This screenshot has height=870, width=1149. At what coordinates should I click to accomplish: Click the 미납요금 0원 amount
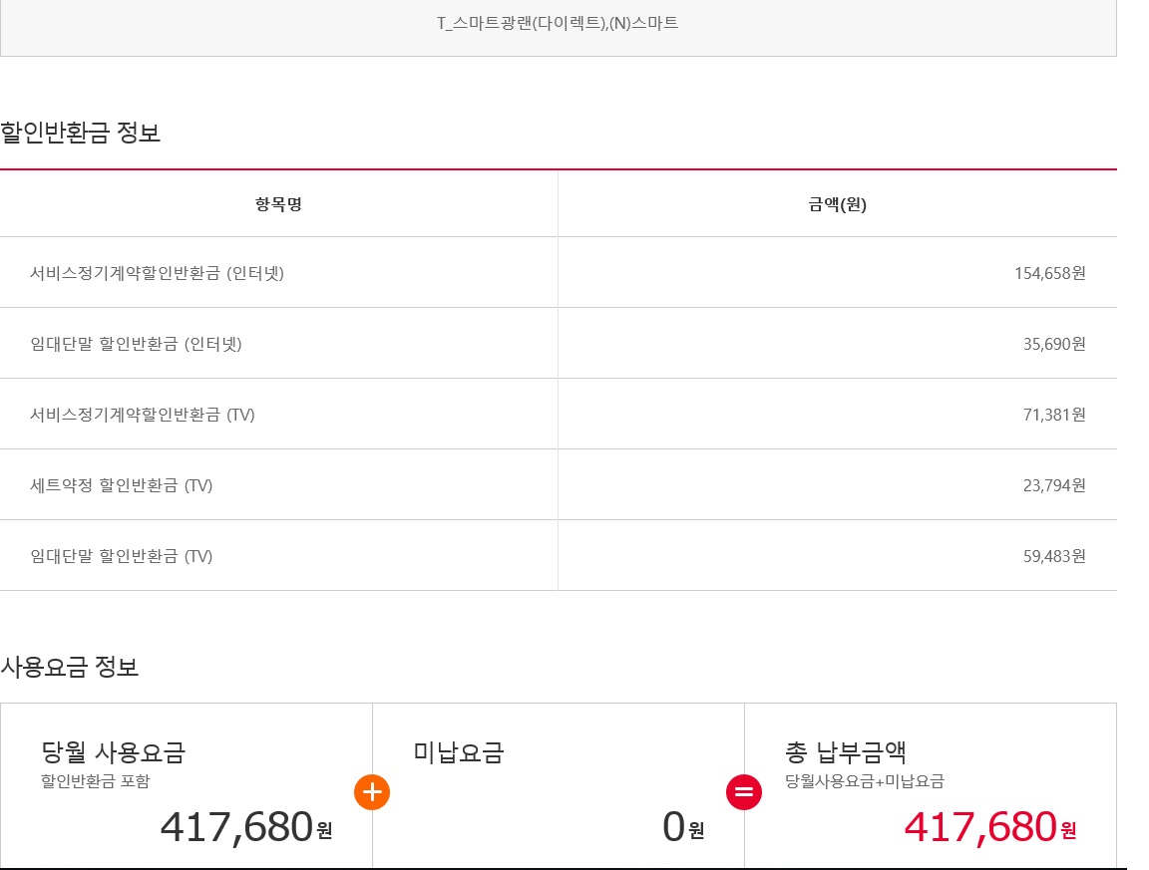coord(683,827)
